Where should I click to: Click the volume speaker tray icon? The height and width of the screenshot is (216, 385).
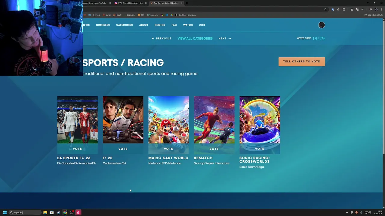tap(370, 212)
